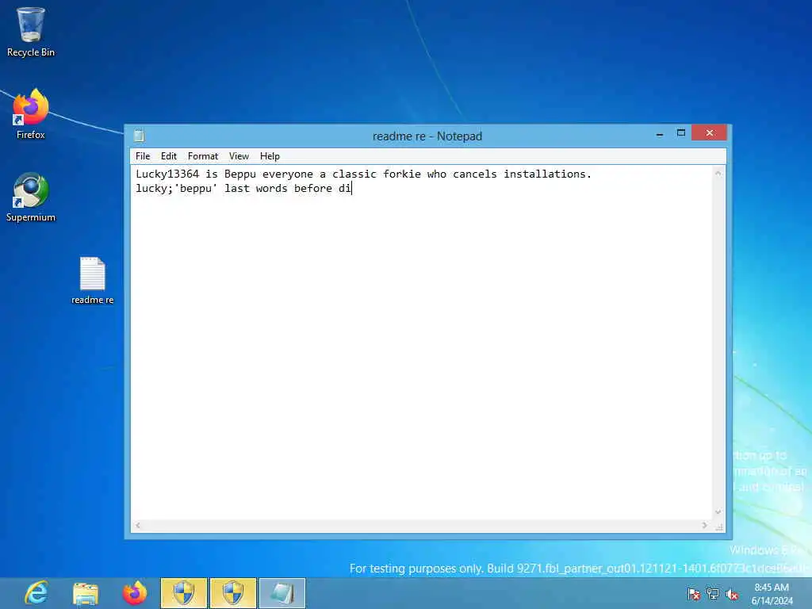
Task: Click the word 'before' in second line
Action: (x=312, y=189)
